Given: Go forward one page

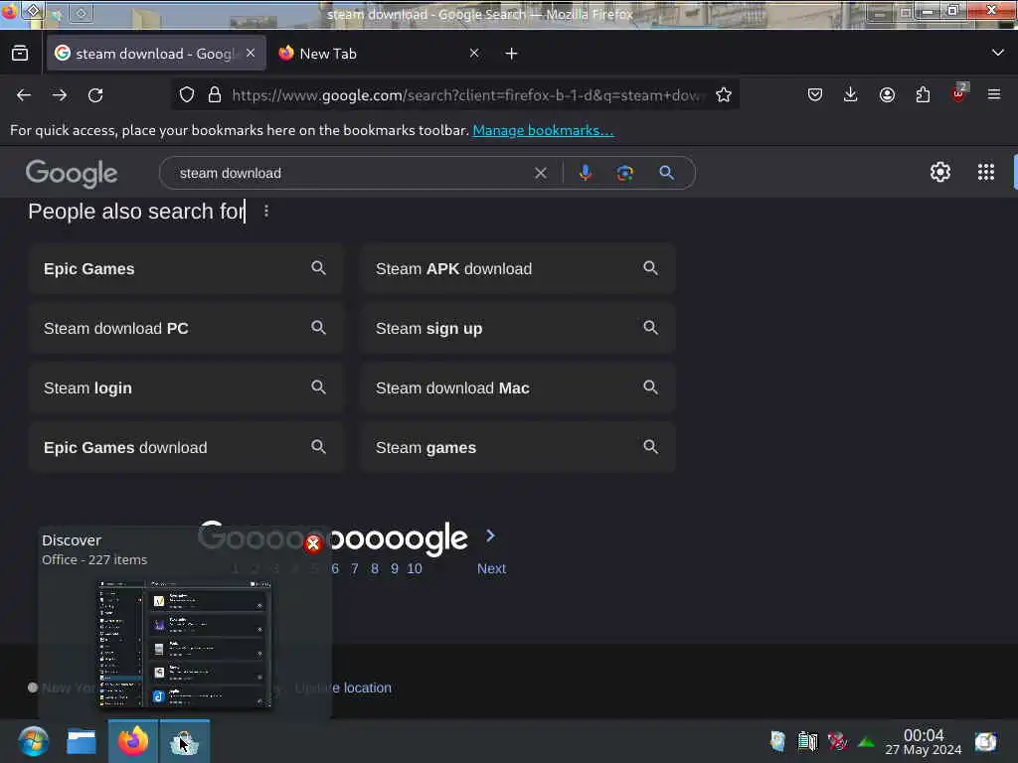Looking at the screenshot, I should pos(60,95).
